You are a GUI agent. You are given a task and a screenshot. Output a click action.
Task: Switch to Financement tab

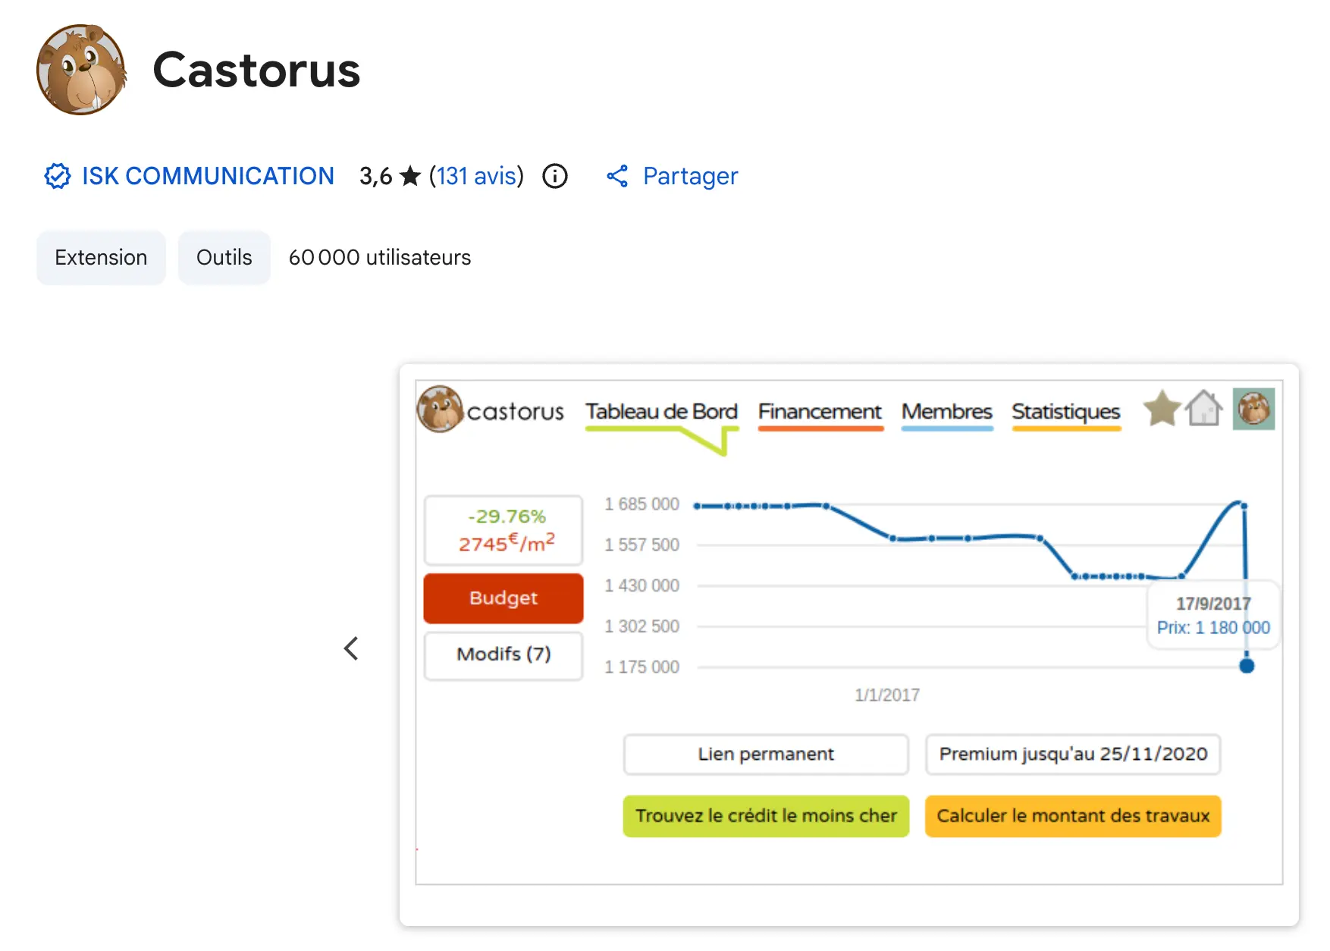tap(820, 412)
